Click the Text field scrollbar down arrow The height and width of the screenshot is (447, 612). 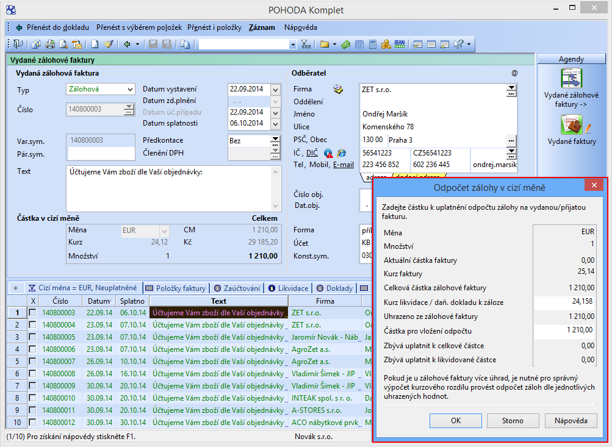tap(276, 206)
